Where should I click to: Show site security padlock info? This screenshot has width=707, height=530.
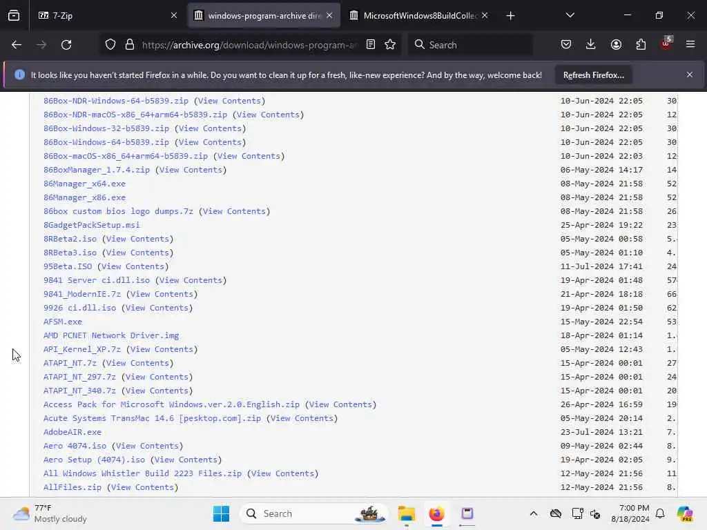point(130,45)
